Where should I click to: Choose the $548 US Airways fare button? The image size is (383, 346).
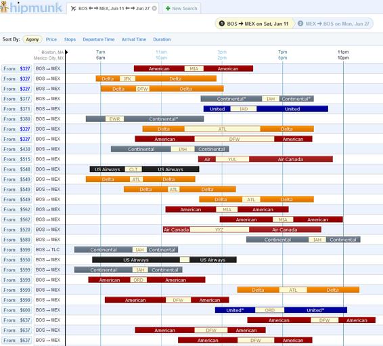(17, 169)
